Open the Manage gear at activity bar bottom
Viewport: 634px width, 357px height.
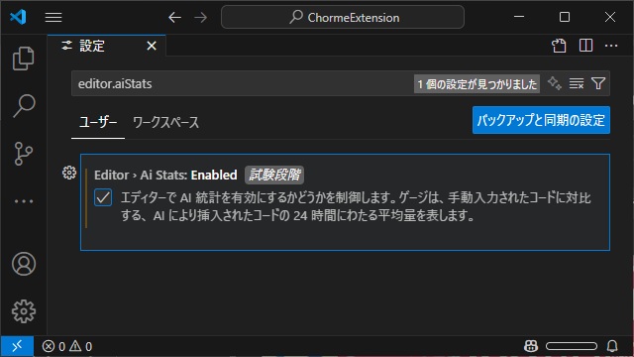[24, 311]
